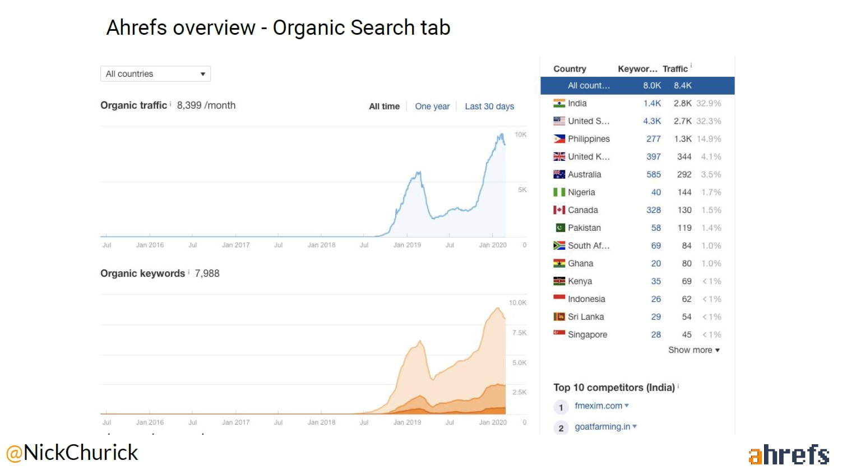
Task: Select the All countries table row
Action: click(x=637, y=86)
